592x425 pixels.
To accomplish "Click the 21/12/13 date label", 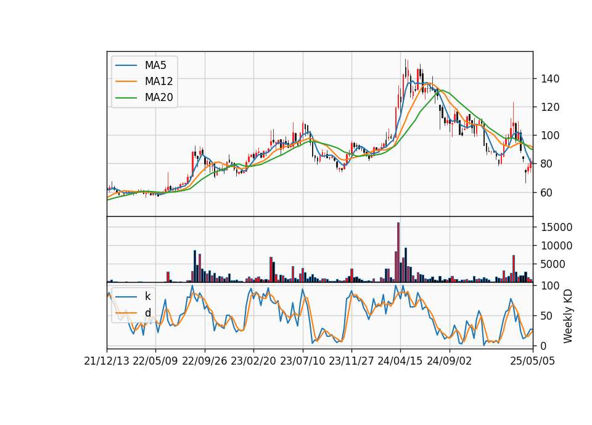I will (107, 361).
